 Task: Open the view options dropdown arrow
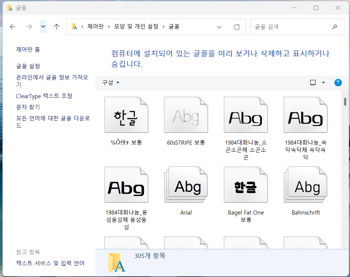click(x=323, y=83)
